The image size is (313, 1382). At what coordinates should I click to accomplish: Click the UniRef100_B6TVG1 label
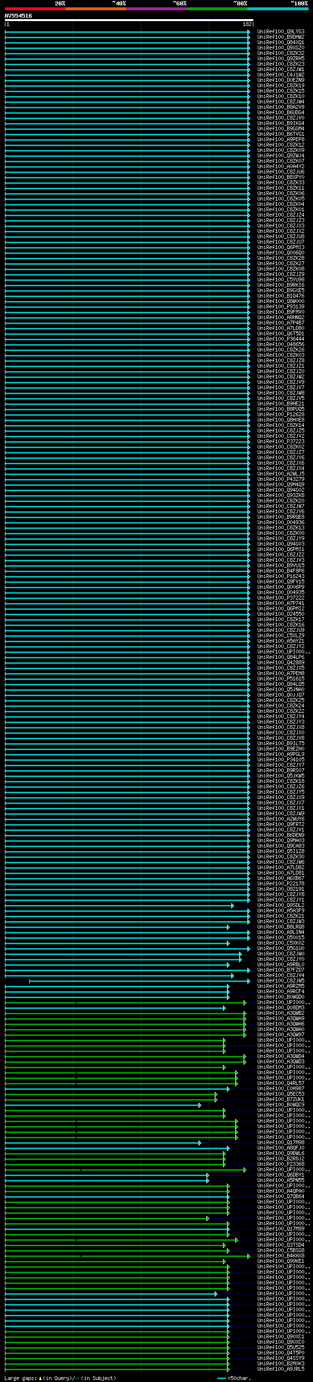[281, 134]
